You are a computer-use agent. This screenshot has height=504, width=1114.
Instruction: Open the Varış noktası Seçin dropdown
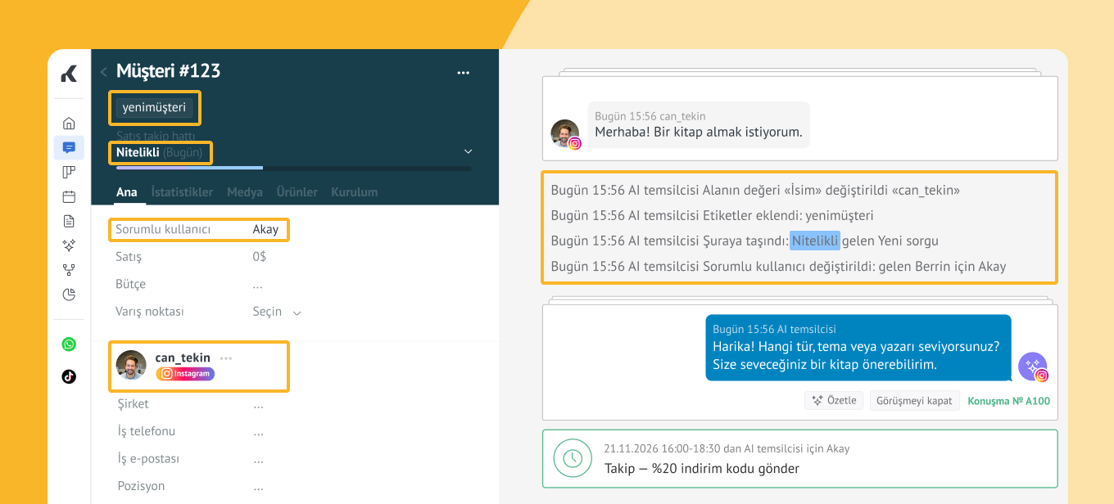(x=277, y=312)
